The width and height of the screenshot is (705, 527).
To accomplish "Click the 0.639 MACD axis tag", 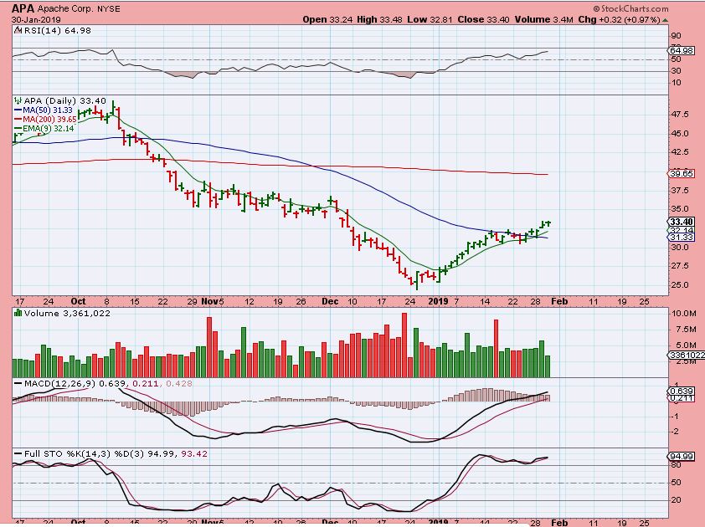I will [682, 391].
